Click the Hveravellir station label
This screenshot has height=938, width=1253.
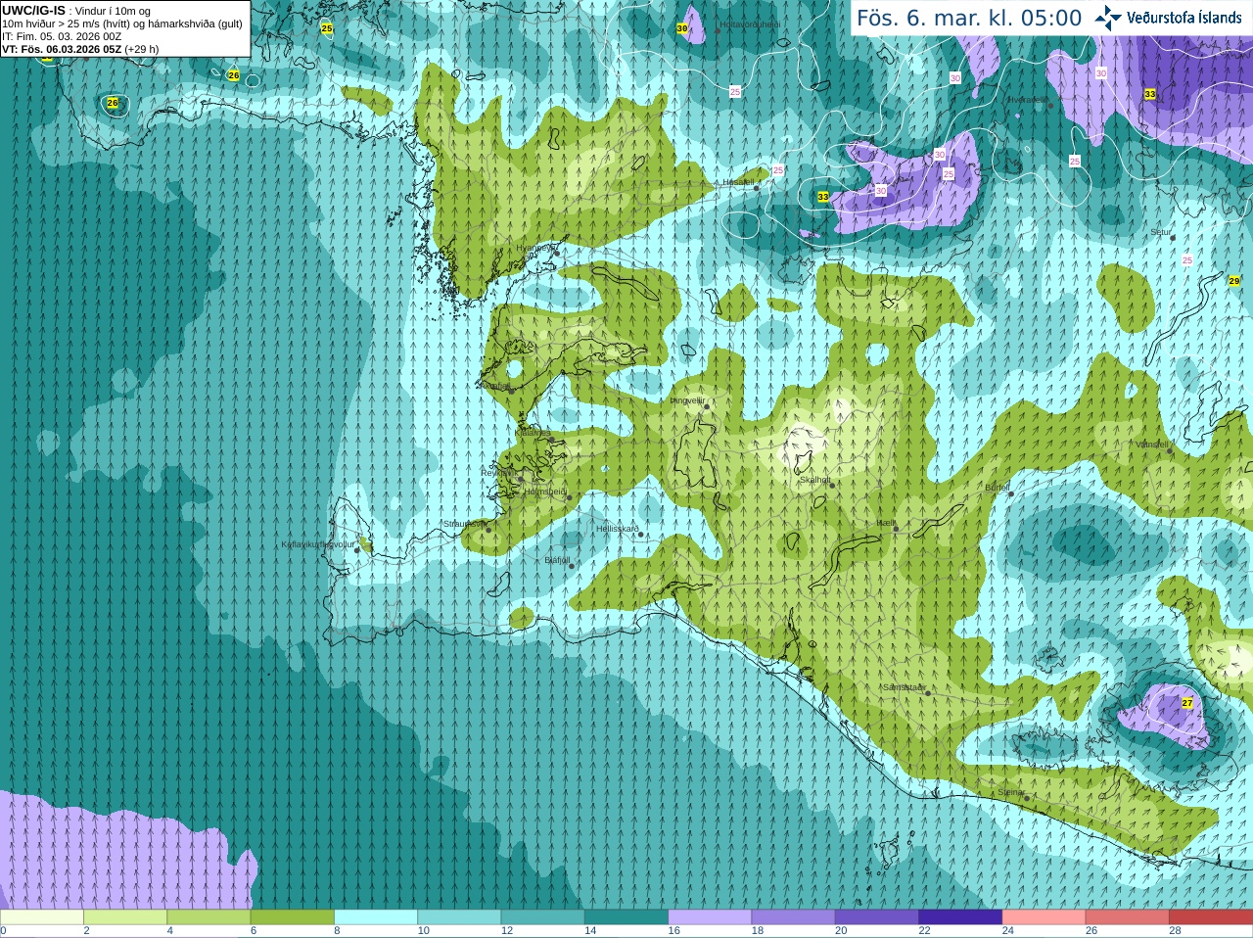coord(1027,99)
